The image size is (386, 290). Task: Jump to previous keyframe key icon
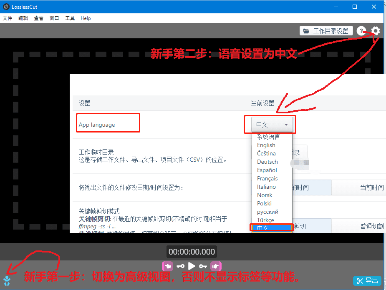click(x=180, y=266)
